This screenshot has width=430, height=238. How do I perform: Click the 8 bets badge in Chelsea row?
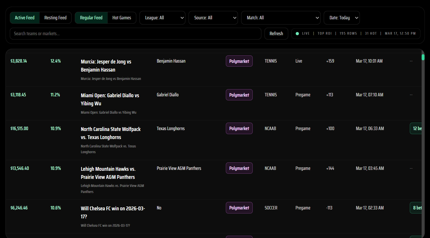coord(416,208)
